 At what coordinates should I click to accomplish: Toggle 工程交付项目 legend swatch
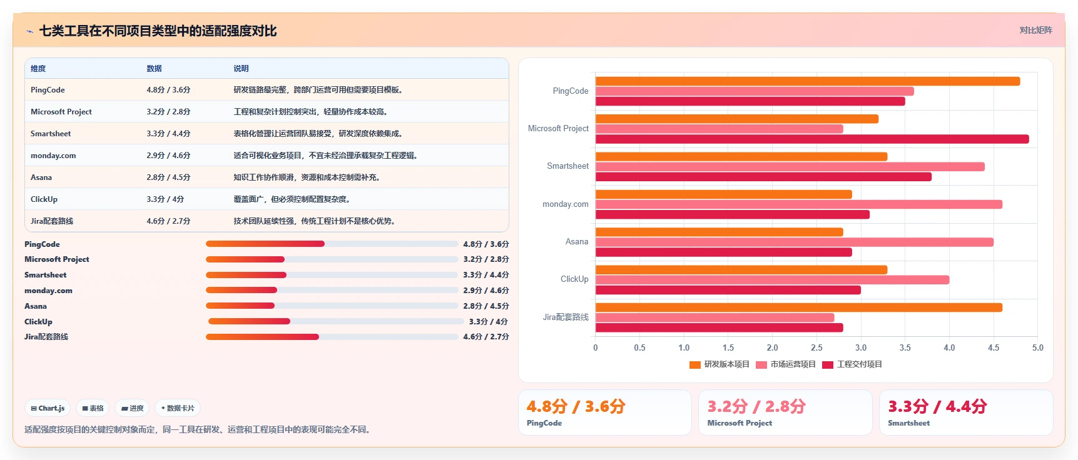coord(827,364)
